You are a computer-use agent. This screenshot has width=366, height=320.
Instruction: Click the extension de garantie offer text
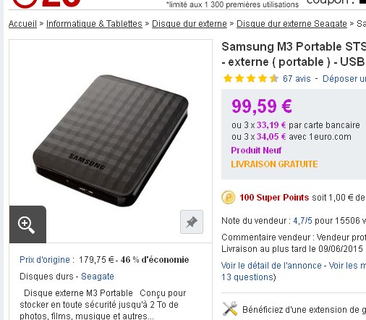(304, 309)
